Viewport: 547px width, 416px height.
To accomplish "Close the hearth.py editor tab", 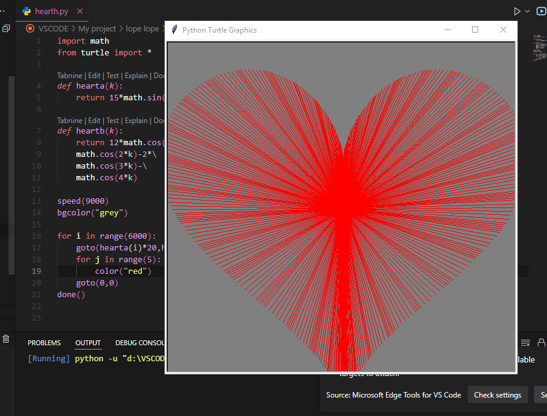I will [80, 11].
